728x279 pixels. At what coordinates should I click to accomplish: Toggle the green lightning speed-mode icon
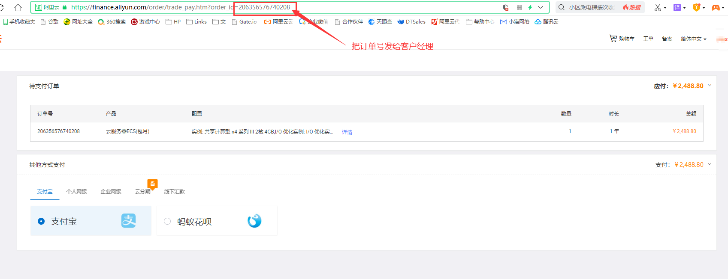(530, 7)
